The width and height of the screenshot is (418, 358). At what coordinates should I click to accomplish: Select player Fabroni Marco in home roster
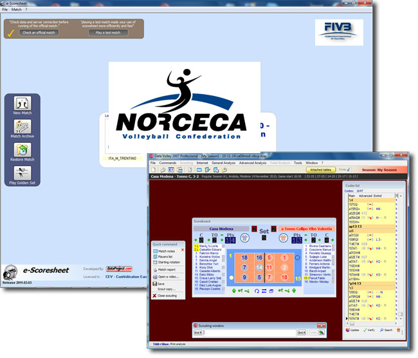pyautogui.click(x=208, y=253)
